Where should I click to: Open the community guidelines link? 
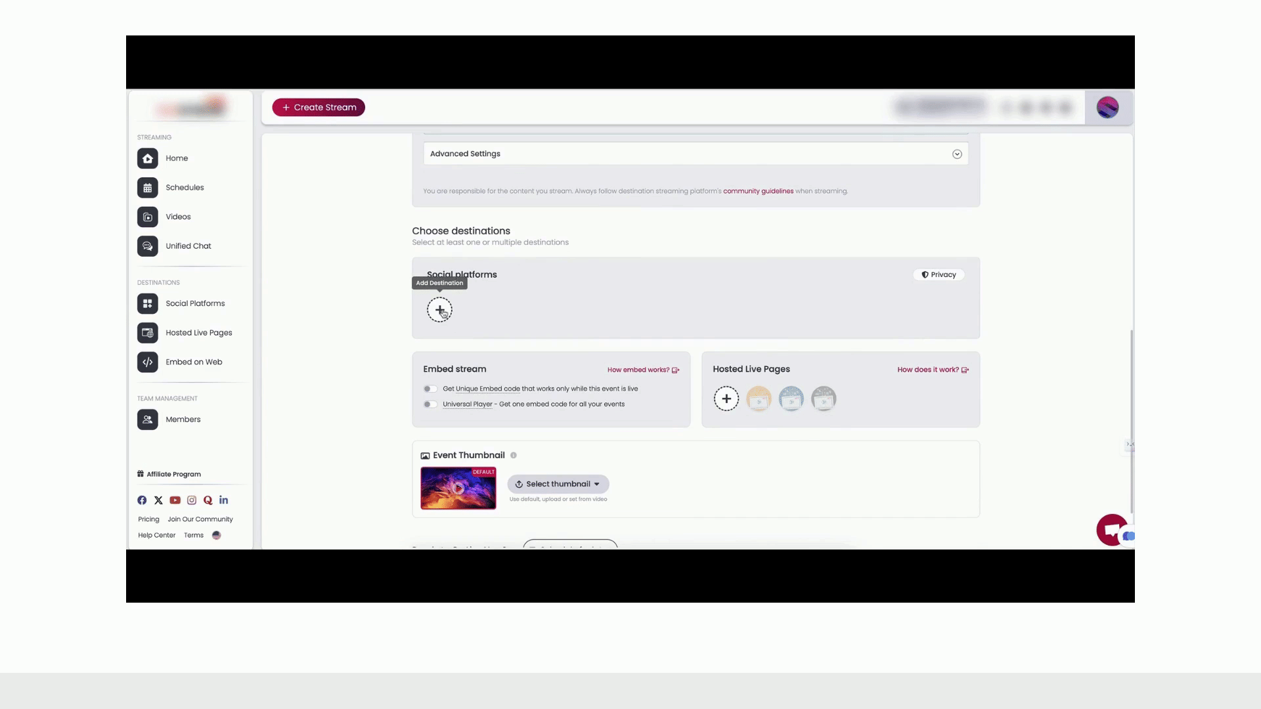(x=758, y=192)
